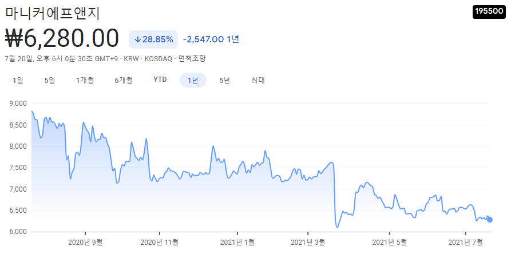The width and height of the screenshot is (511, 254).
Task: Click the 7,000 y-axis label
Action: coord(18,189)
